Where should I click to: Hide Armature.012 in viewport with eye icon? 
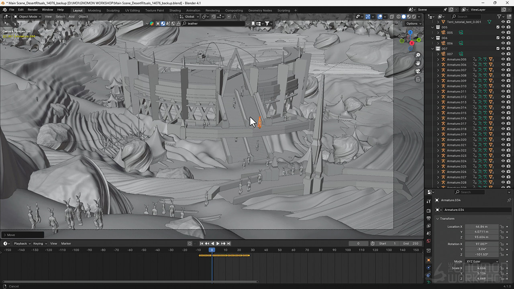[503, 97]
